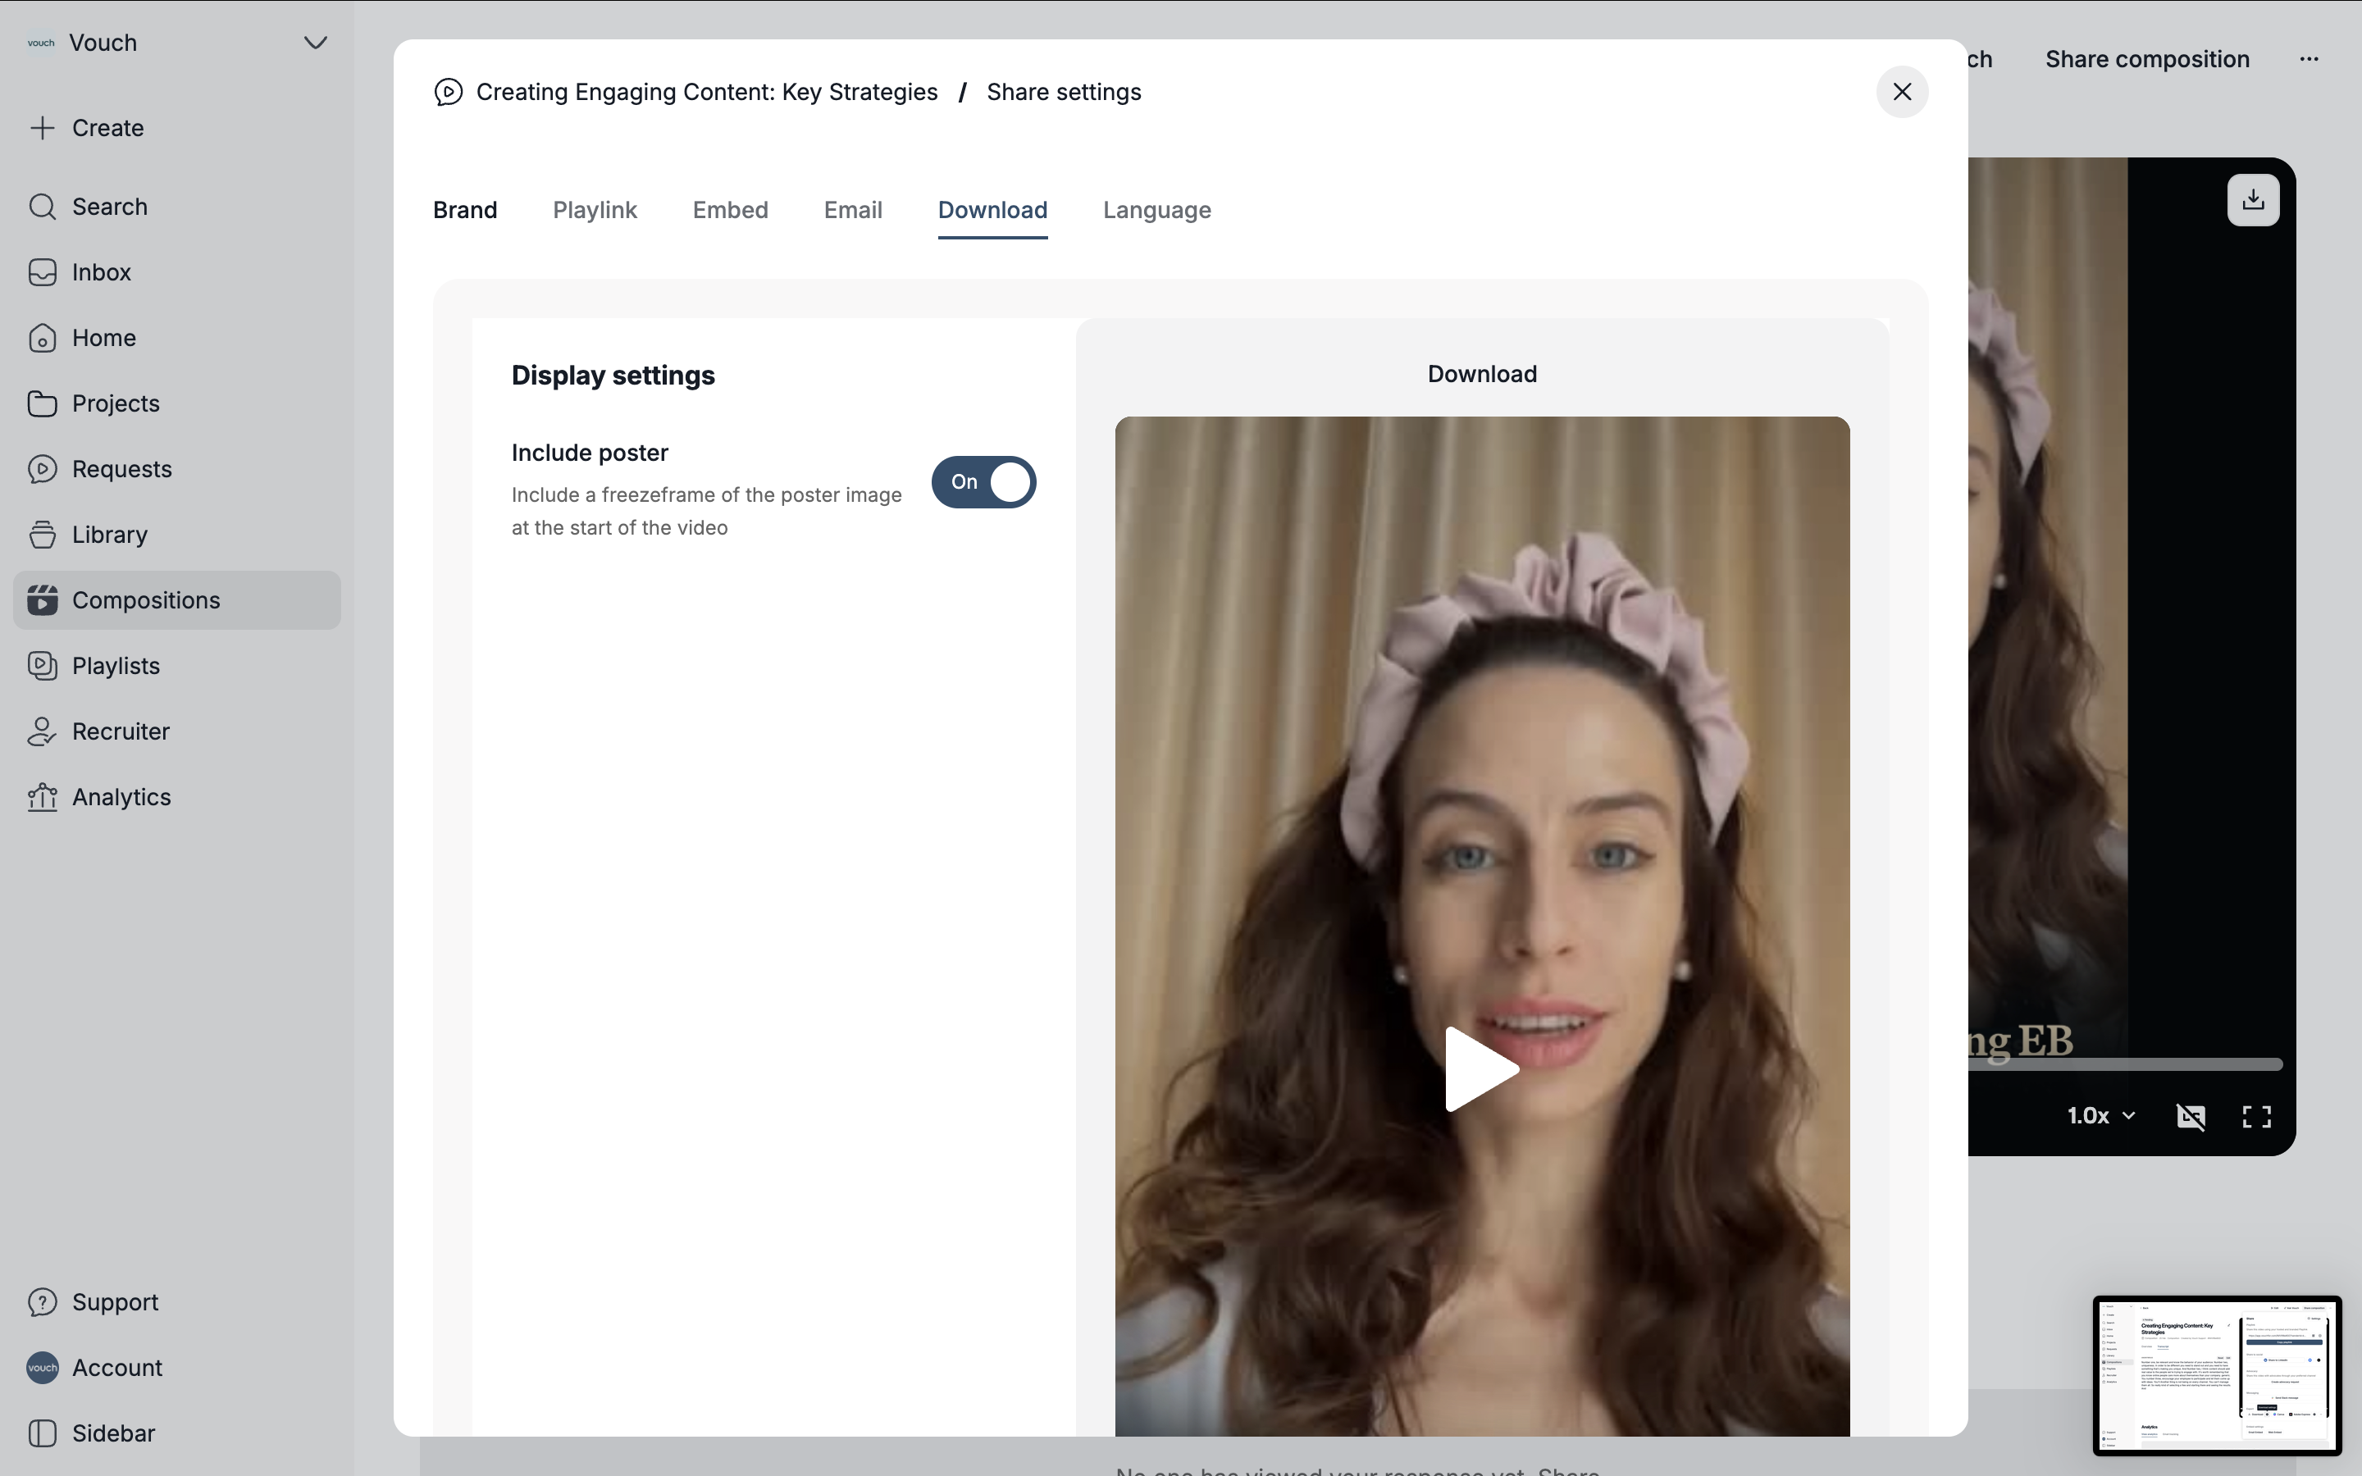Open the Support help page
Image resolution: width=2362 pixels, height=1476 pixels.
point(114,1302)
